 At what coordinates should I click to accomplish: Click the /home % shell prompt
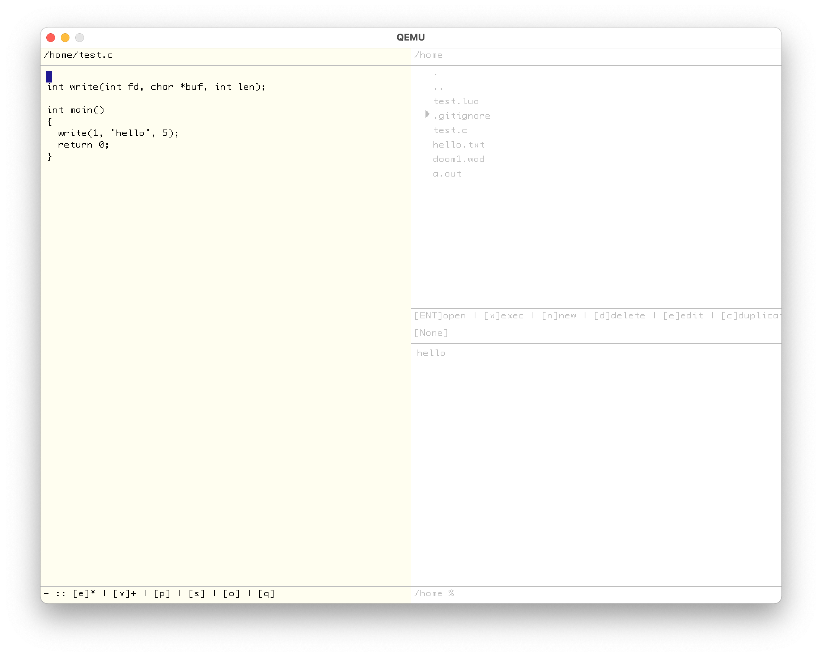click(434, 594)
